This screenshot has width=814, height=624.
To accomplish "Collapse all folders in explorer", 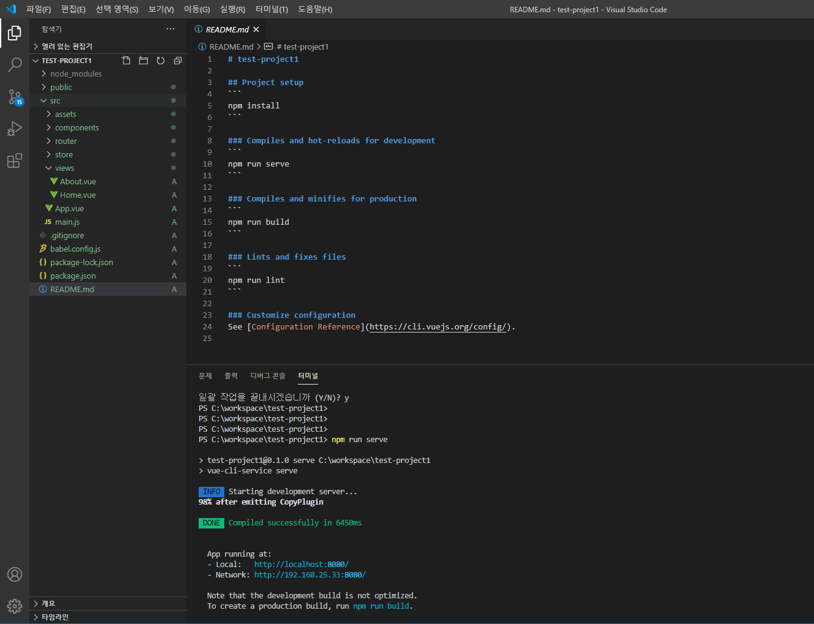I will 178,61.
